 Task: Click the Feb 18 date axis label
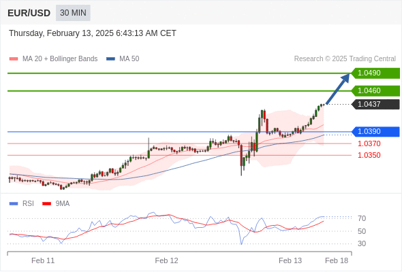click(337, 260)
